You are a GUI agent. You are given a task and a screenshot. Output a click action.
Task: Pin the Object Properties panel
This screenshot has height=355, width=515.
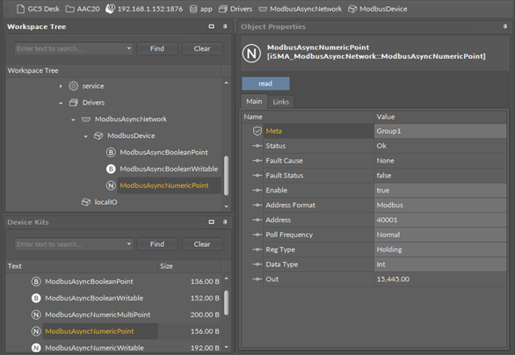(x=504, y=26)
